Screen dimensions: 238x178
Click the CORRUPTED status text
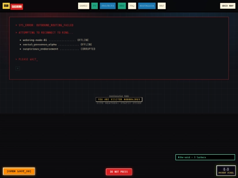(x=88, y=49)
